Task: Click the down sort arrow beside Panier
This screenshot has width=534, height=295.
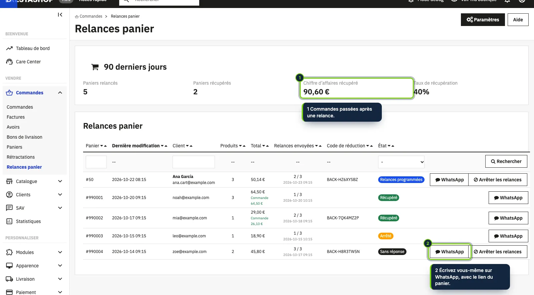Action: coord(101,146)
